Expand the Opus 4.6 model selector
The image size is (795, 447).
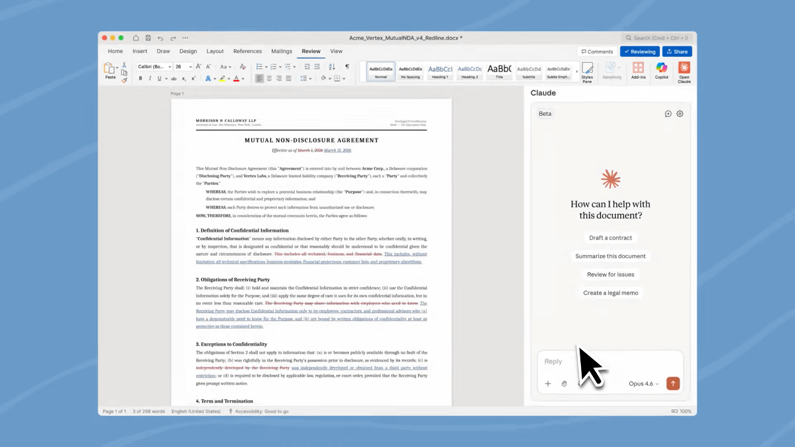[x=643, y=384]
